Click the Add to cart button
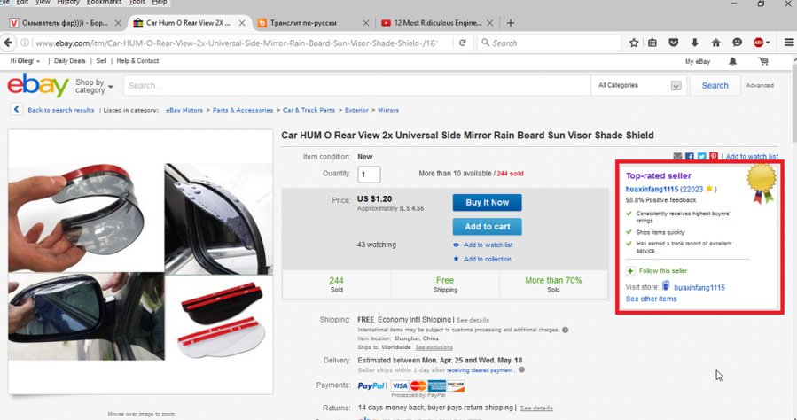Screen dimensions: 797x420 pos(487,227)
